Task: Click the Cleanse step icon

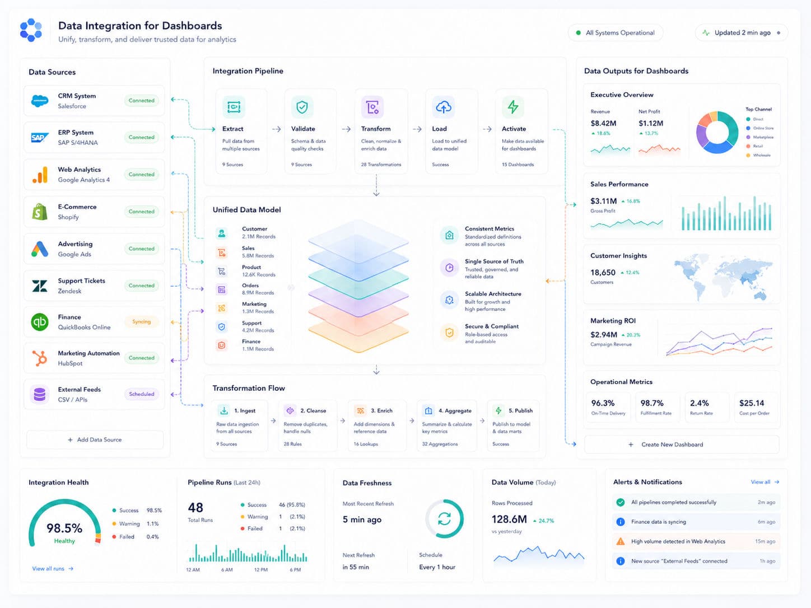Action: click(290, 410)
